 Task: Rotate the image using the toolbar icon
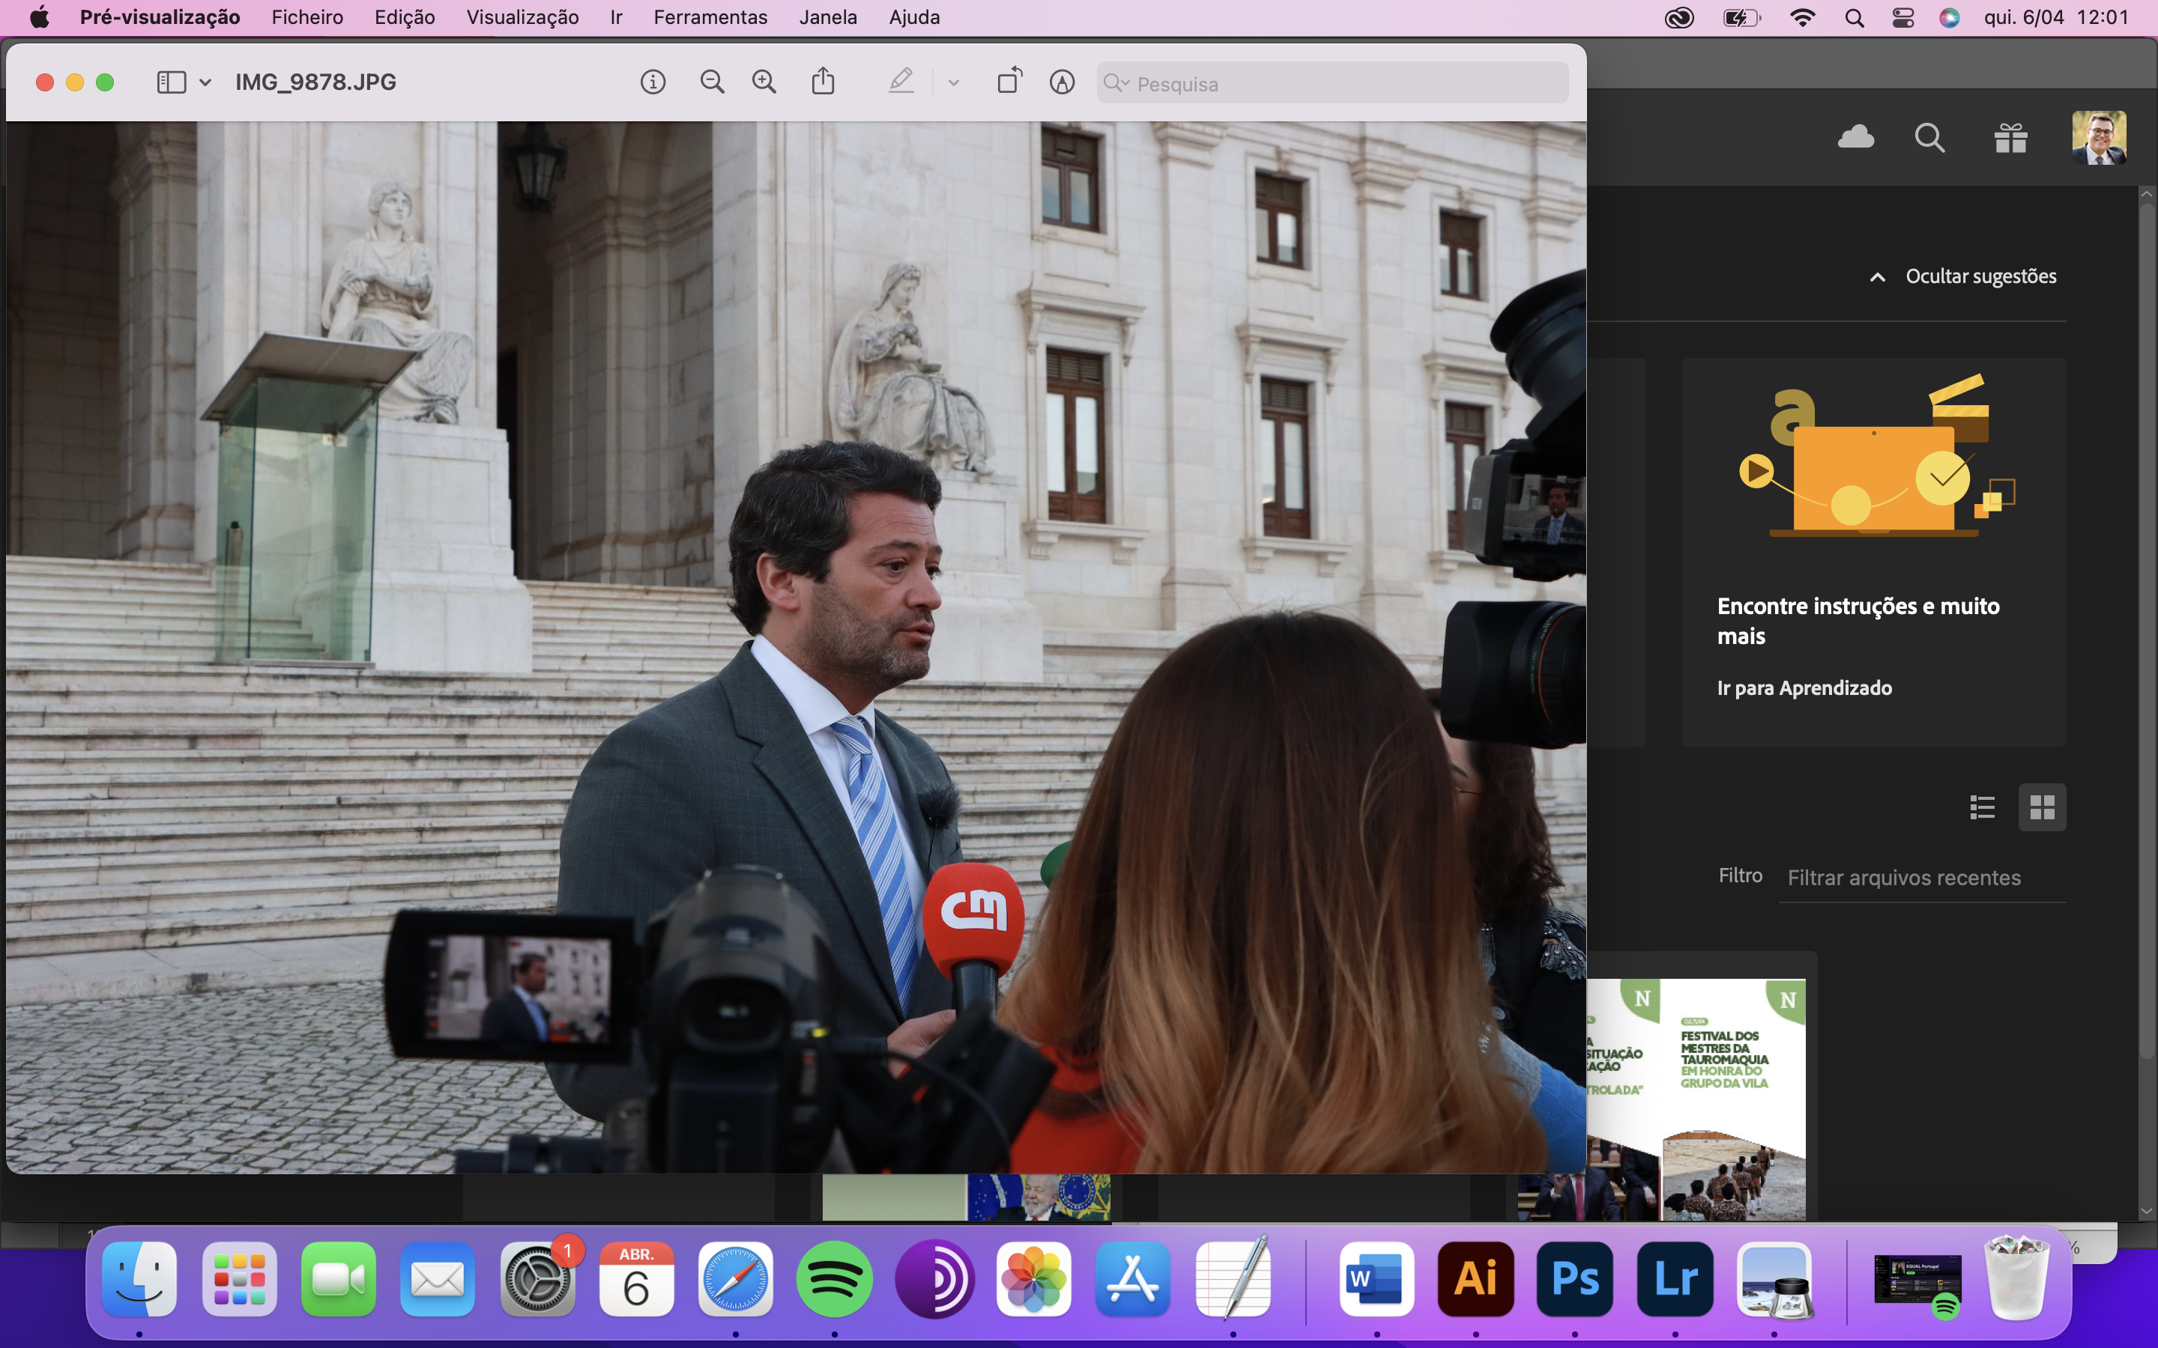1009,81
